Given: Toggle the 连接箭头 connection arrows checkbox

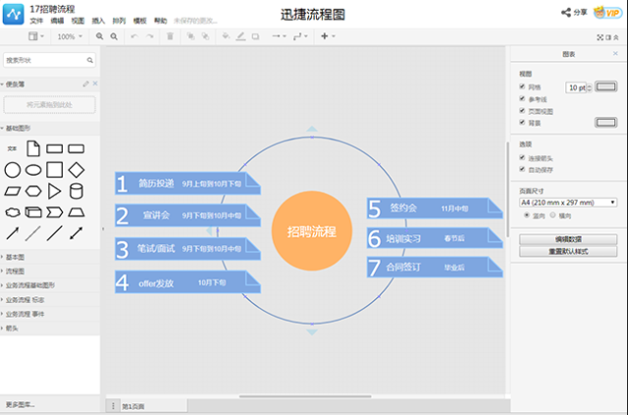Looking at the screenshot, I should pos(522,158).
